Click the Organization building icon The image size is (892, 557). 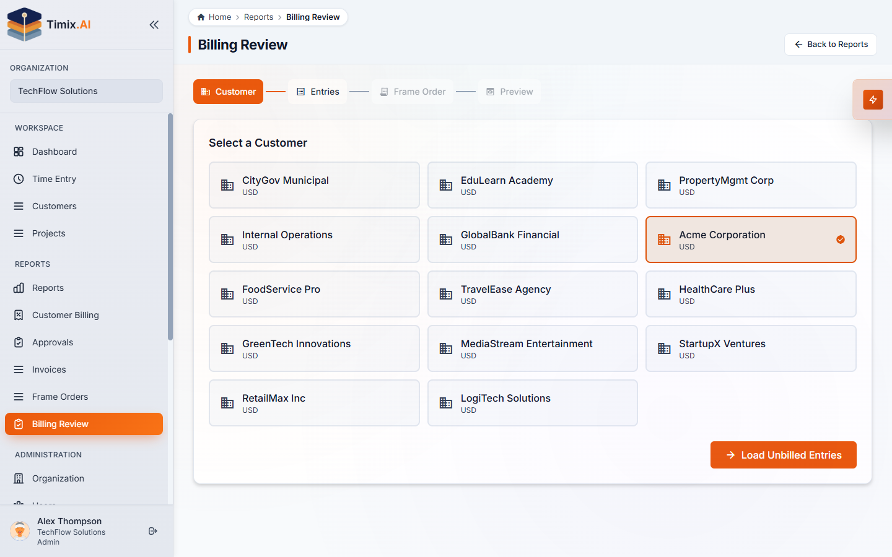point(19,478)
